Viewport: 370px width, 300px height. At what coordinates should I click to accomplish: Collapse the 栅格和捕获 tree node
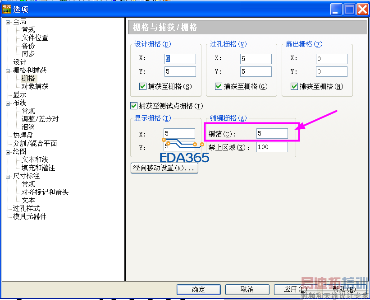coord(8,71)
